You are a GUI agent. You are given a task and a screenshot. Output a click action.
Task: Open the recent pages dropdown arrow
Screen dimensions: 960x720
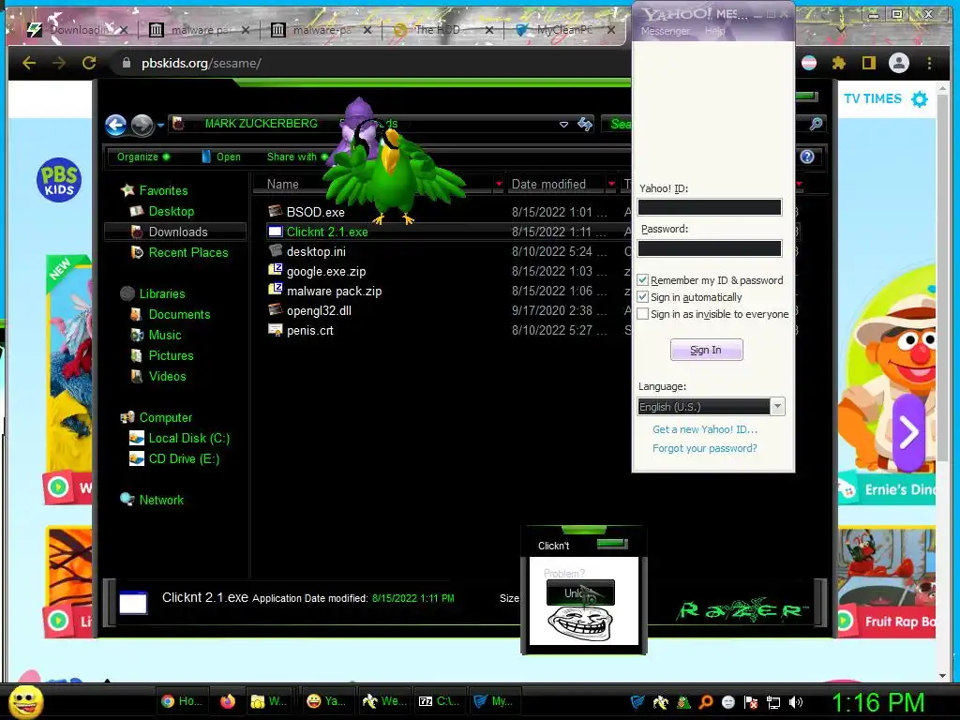(x=160, y=125)
